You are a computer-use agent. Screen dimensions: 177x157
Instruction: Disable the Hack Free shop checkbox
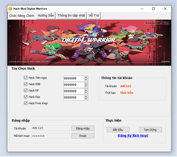point(26,103)
